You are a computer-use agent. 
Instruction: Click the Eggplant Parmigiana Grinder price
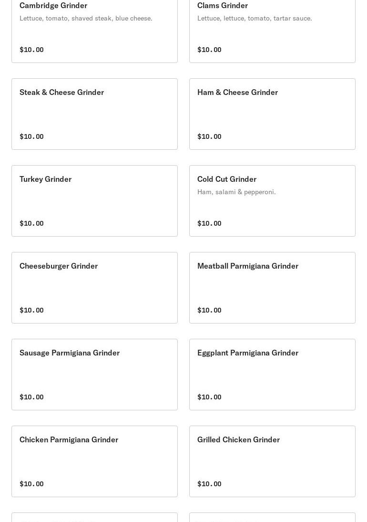click(209, 397)
